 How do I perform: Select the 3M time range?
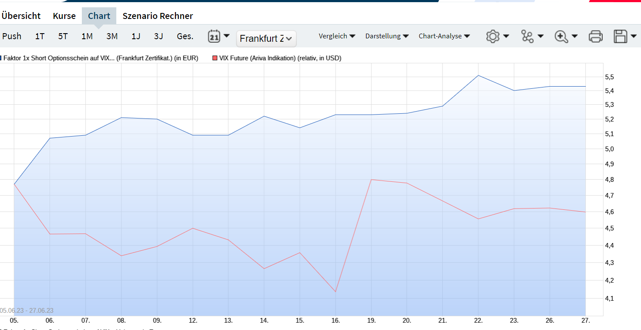pos(112,36)
